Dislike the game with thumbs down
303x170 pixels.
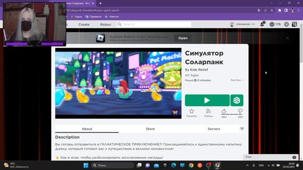click(240, 111)
